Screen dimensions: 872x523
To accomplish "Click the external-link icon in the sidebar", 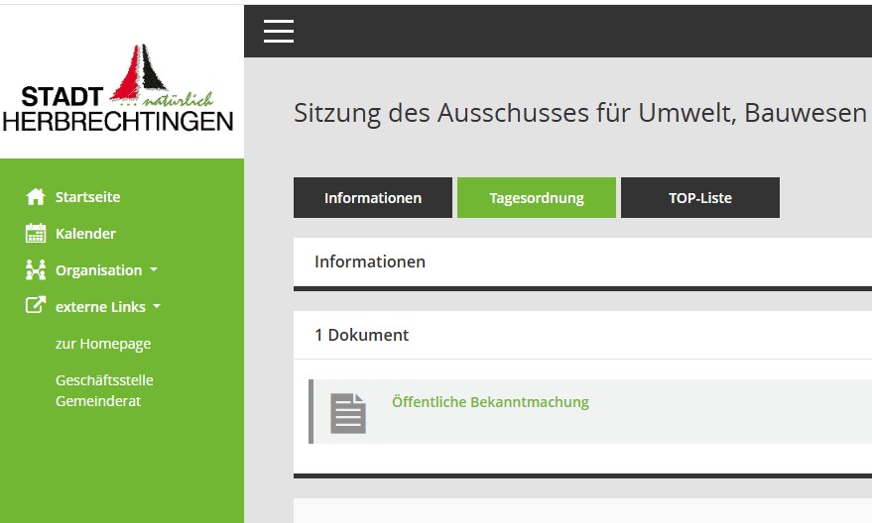I will (x=36, y=307).
